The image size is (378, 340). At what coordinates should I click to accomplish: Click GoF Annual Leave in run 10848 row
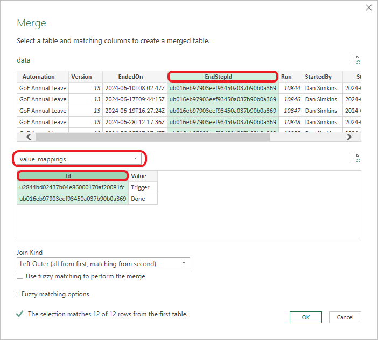[43, 122]
